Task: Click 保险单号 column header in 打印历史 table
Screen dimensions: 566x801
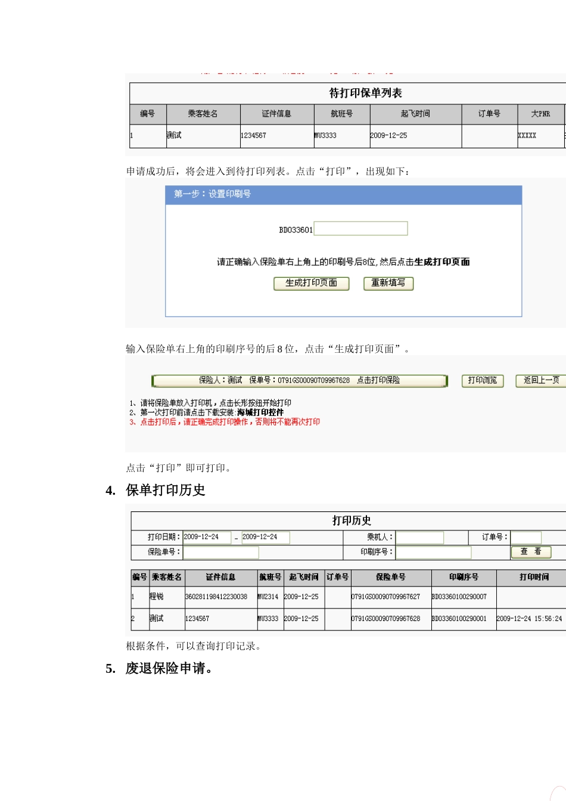Action: [390, 577]
